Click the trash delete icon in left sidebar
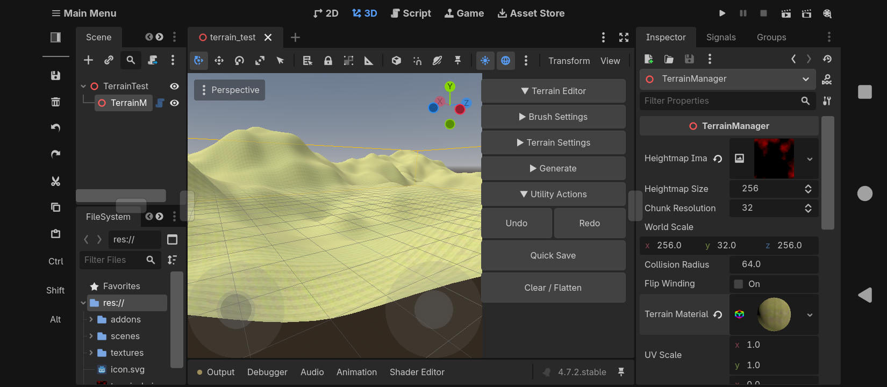887x387 pixels. pyautogui.click(x=55, y=102)
